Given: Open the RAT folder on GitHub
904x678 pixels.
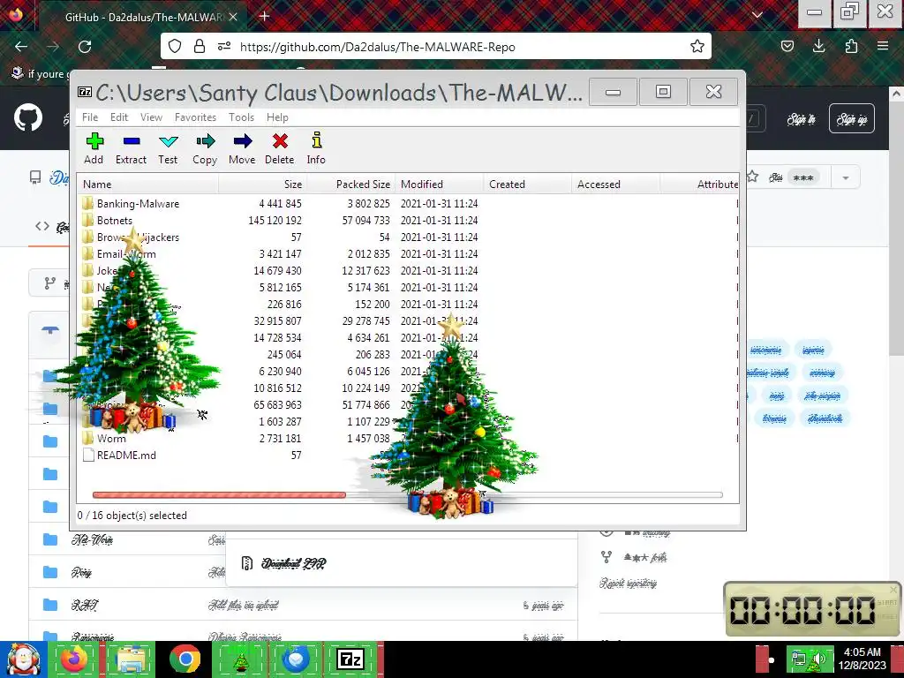Looking at the screenshot, I should (x=85, y=605).
